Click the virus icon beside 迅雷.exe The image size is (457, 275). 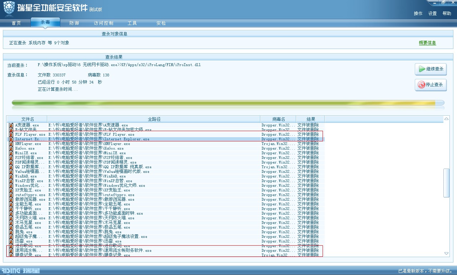11,241
